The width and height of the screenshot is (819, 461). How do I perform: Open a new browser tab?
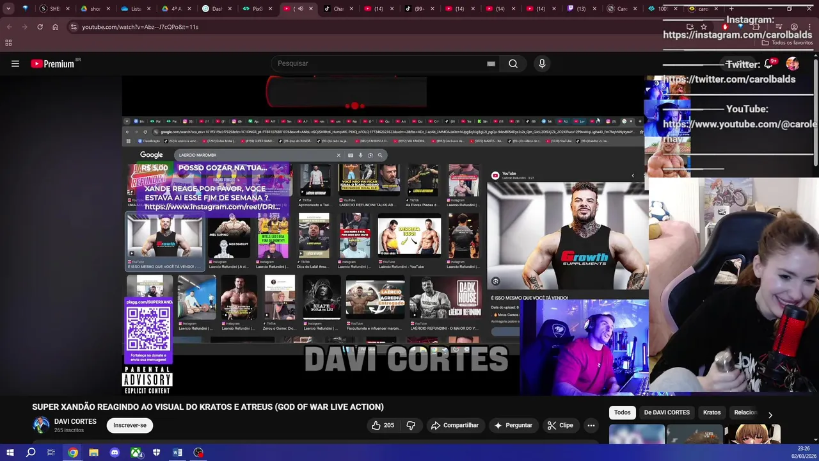click(732, 9)
